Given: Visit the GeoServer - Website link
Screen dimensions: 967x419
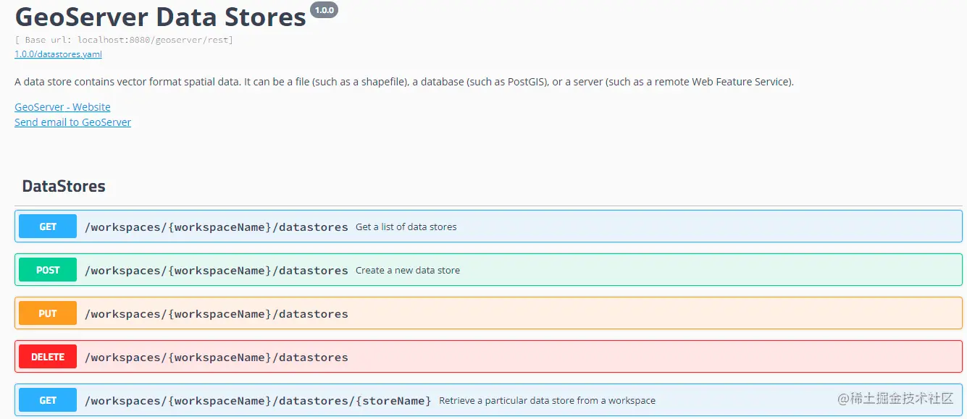Looking at the screenshot, I should click(x=62, y=107).
